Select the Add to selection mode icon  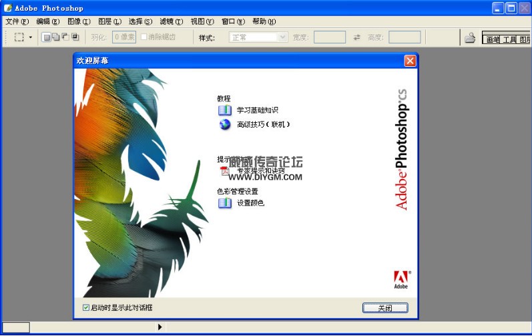pyautogui.click(x=55, y=37)
